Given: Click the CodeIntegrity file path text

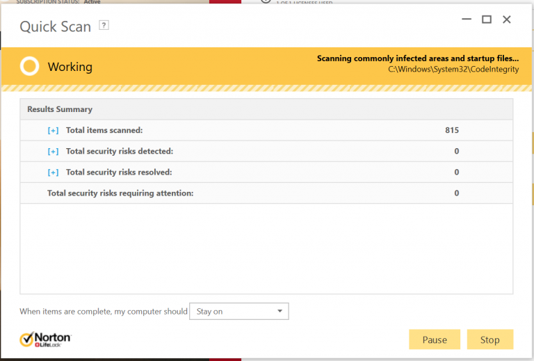Looking at the screenshot, I should click(x=453, y=70).
